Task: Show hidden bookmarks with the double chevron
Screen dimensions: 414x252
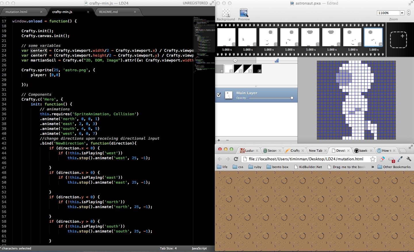Action: coord(373,167)
